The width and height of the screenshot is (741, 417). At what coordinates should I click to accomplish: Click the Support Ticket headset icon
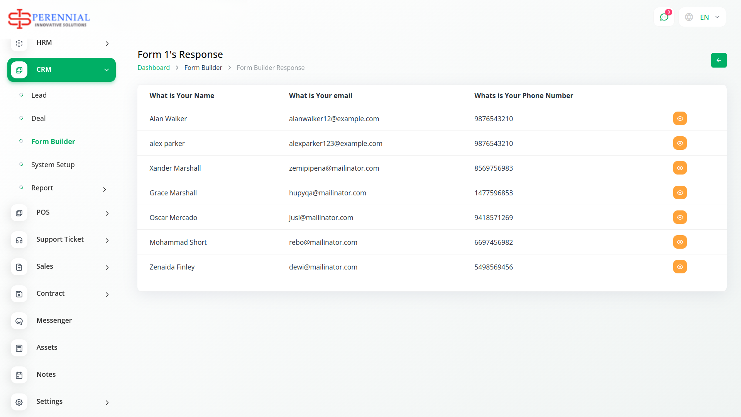point(19,240)
